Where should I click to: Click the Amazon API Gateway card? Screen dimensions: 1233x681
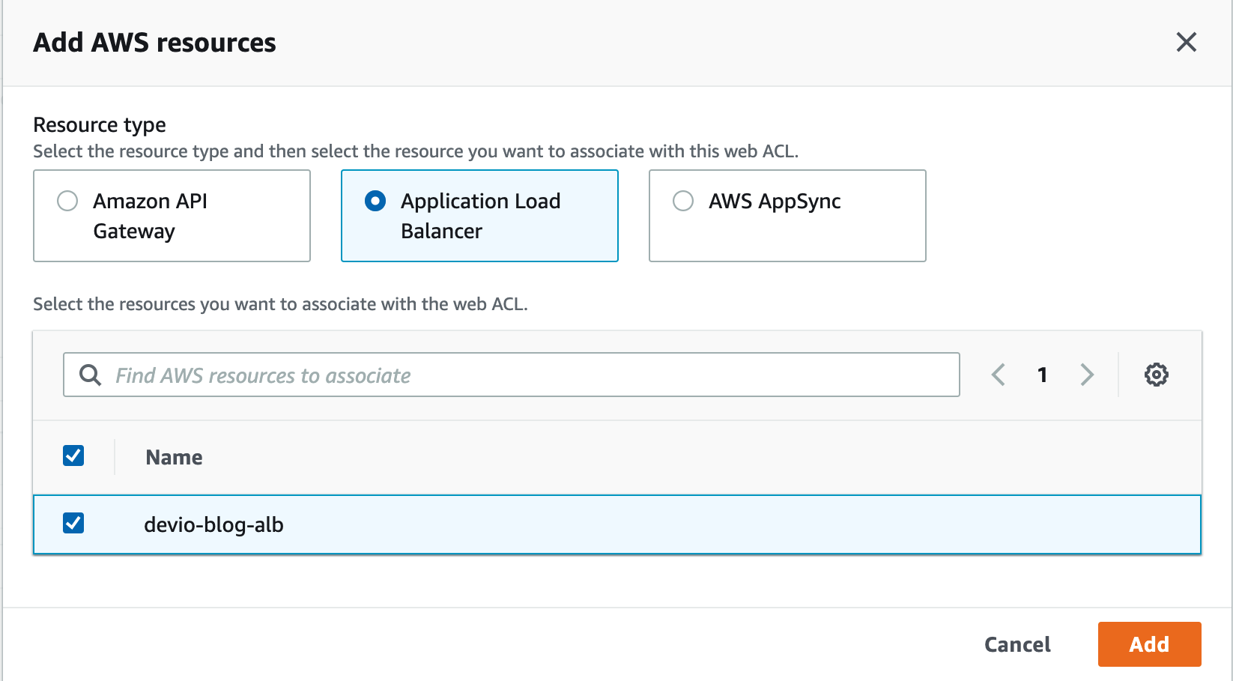[171, 216]
